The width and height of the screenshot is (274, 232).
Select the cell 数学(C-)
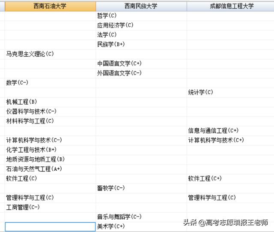pyautogui.click(x=51, y=83)
